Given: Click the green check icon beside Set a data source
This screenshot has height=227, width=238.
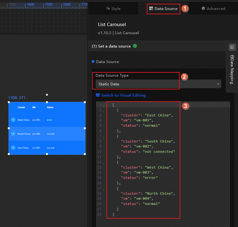Looking at the screenshot, I should click(135, 46).
